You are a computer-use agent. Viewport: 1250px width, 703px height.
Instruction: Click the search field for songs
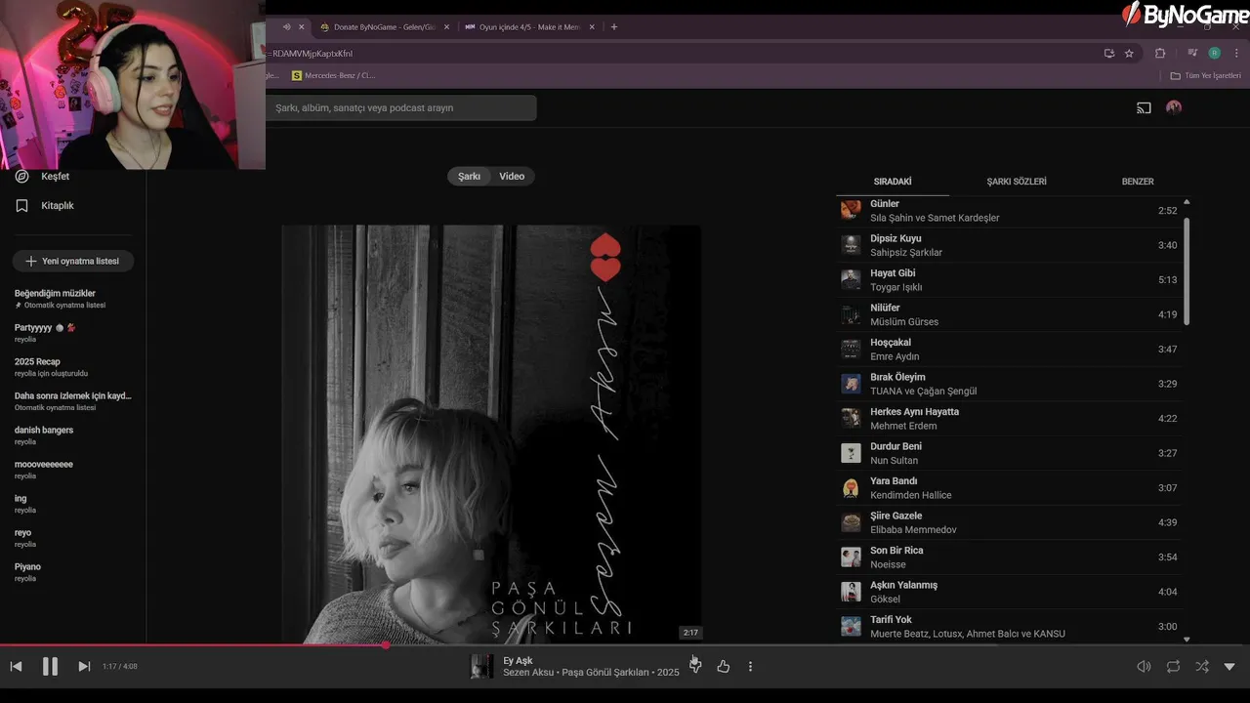click(x=400, y=107)
